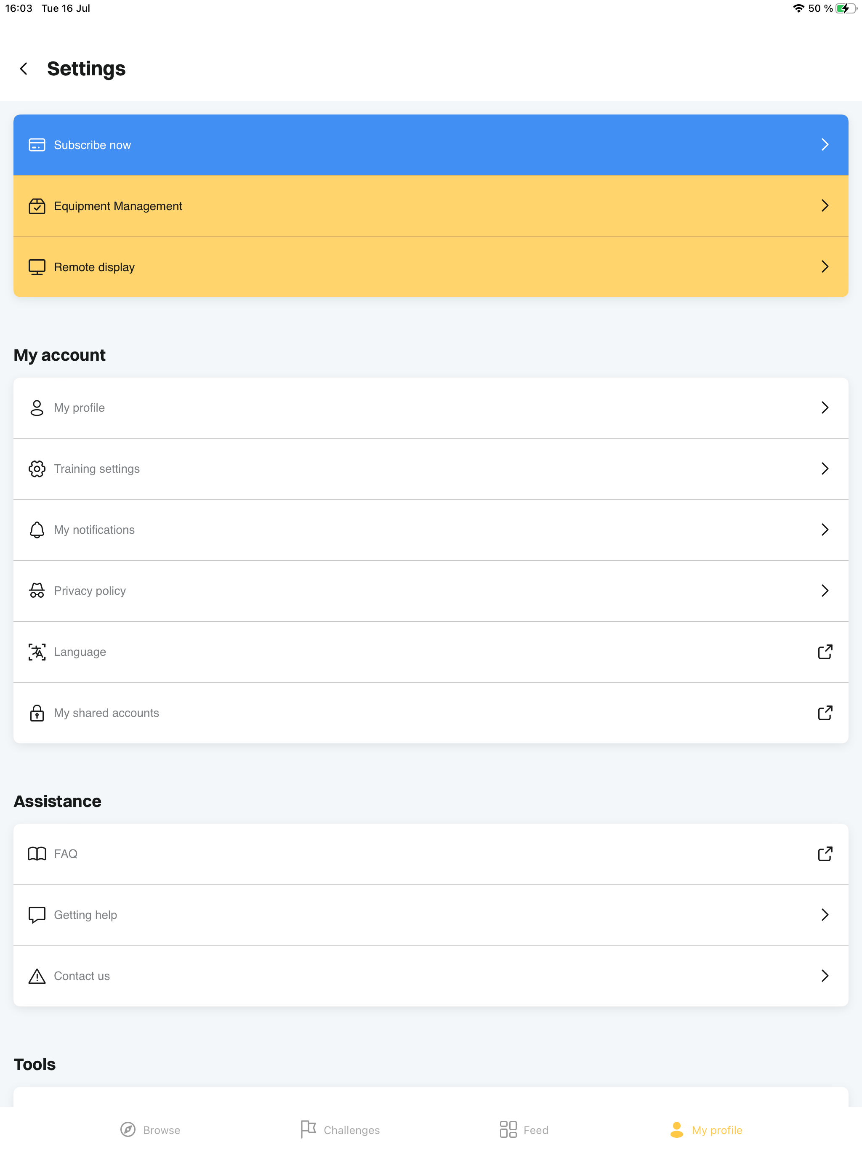Tap the back arrow next to Settings

[x=24, y=69]
